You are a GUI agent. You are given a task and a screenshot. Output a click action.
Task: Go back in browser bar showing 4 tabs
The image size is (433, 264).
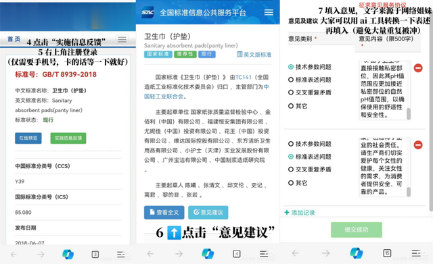[150, 253]
